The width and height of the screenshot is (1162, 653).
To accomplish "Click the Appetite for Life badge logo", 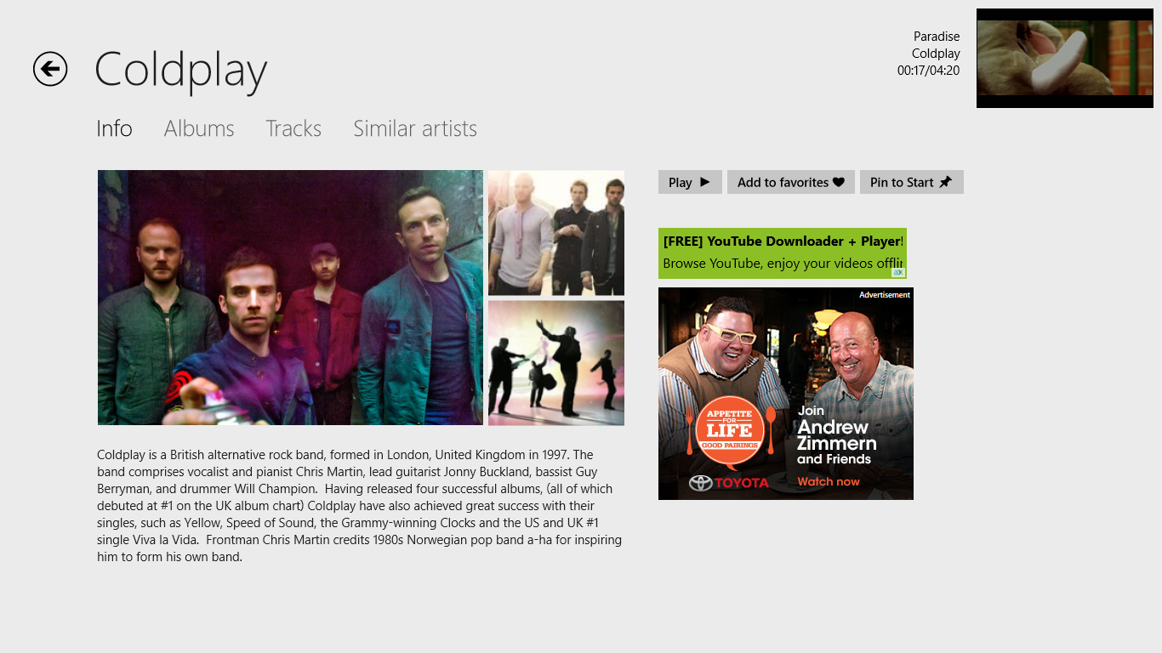I will click(729, 432).
